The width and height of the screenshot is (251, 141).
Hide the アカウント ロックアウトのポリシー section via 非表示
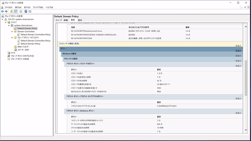(238, 98)
